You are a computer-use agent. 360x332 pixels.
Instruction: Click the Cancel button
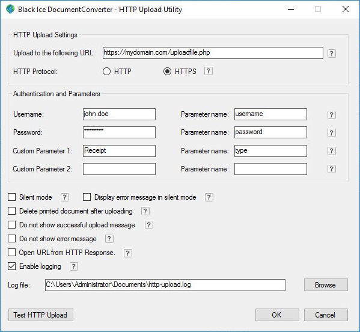coord(326,315)
